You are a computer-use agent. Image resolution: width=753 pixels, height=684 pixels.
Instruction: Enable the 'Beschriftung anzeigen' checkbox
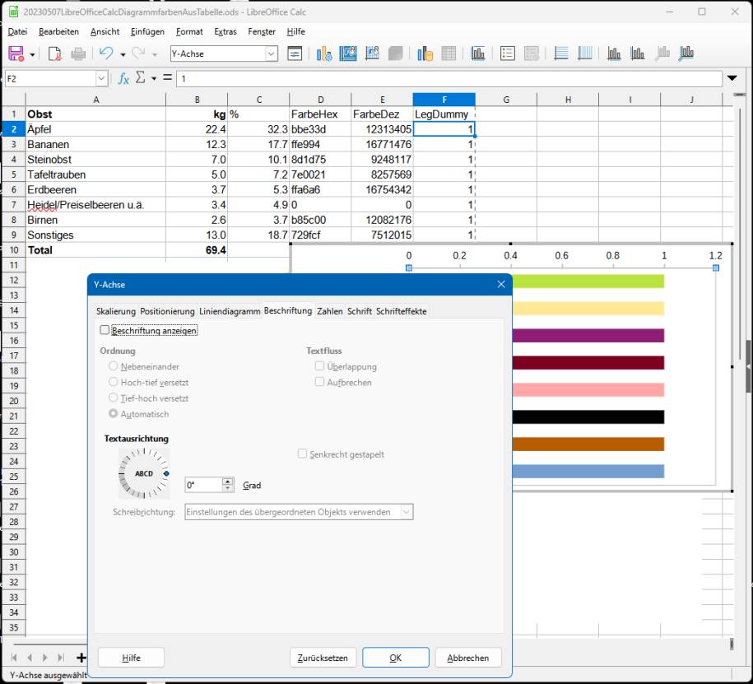coord(105,330)
